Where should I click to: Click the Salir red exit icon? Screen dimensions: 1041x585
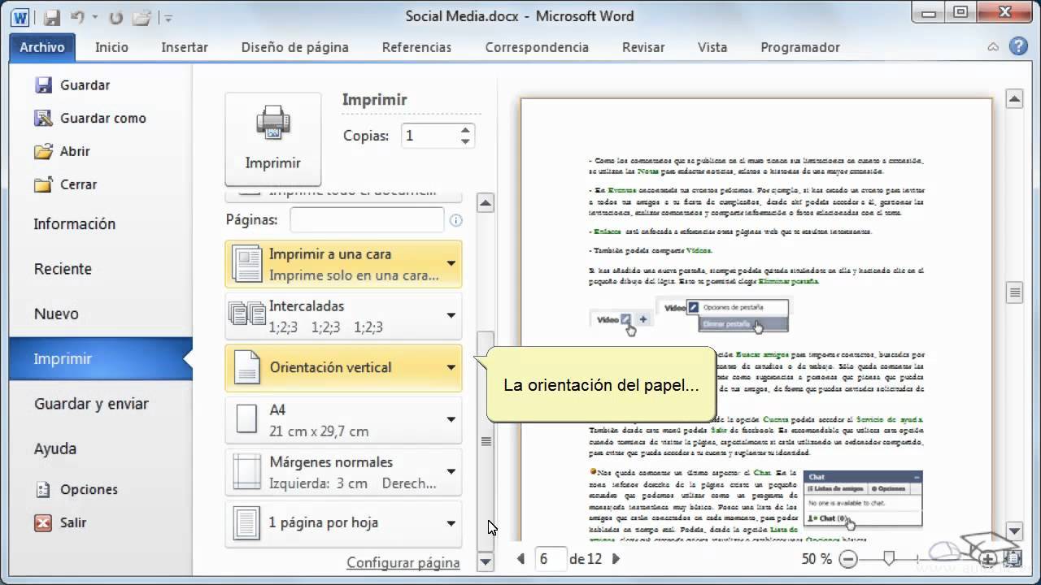[43, 522]
